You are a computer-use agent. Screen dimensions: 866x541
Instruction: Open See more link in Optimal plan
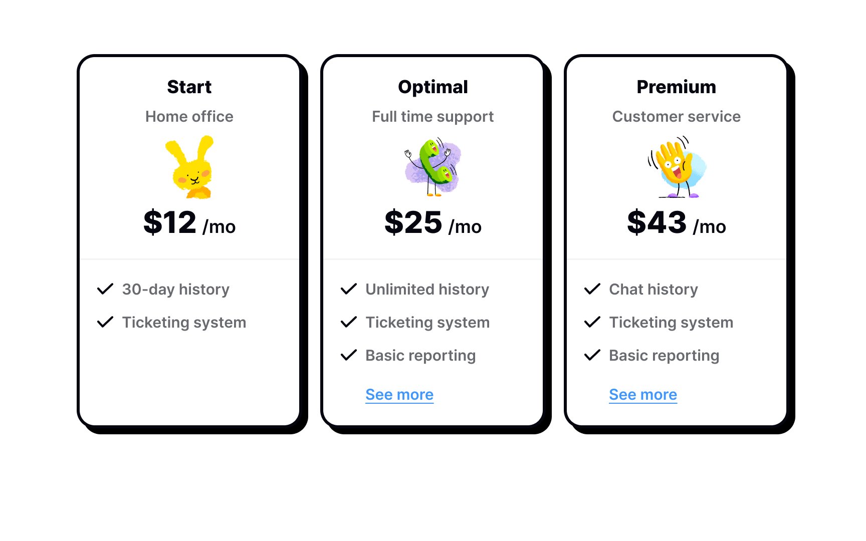pyautogui.click(x=399, y=395)
